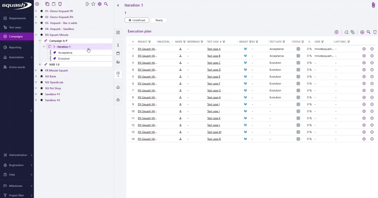
Task: Expand the NXB 1.0 campaign node
Action: pyautogui.click(x=40, y=64)
